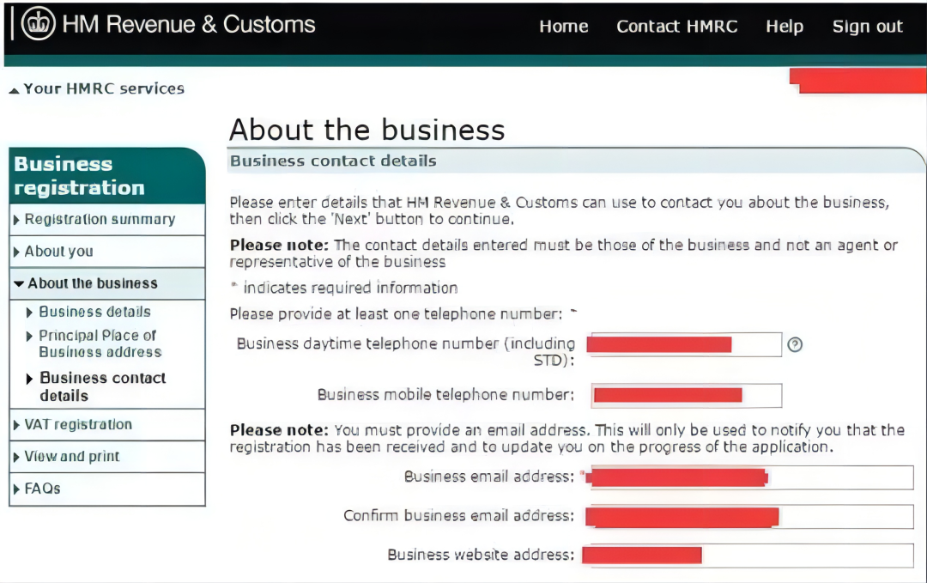This screenshot has width=927, height=583.
Task: Expand VAT registration section arrow
Action: click(x=16, y=425)
